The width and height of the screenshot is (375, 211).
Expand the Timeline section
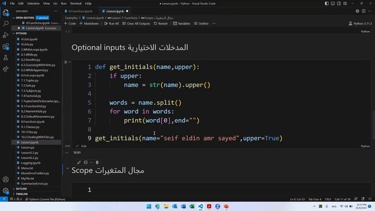coord(13,194)
